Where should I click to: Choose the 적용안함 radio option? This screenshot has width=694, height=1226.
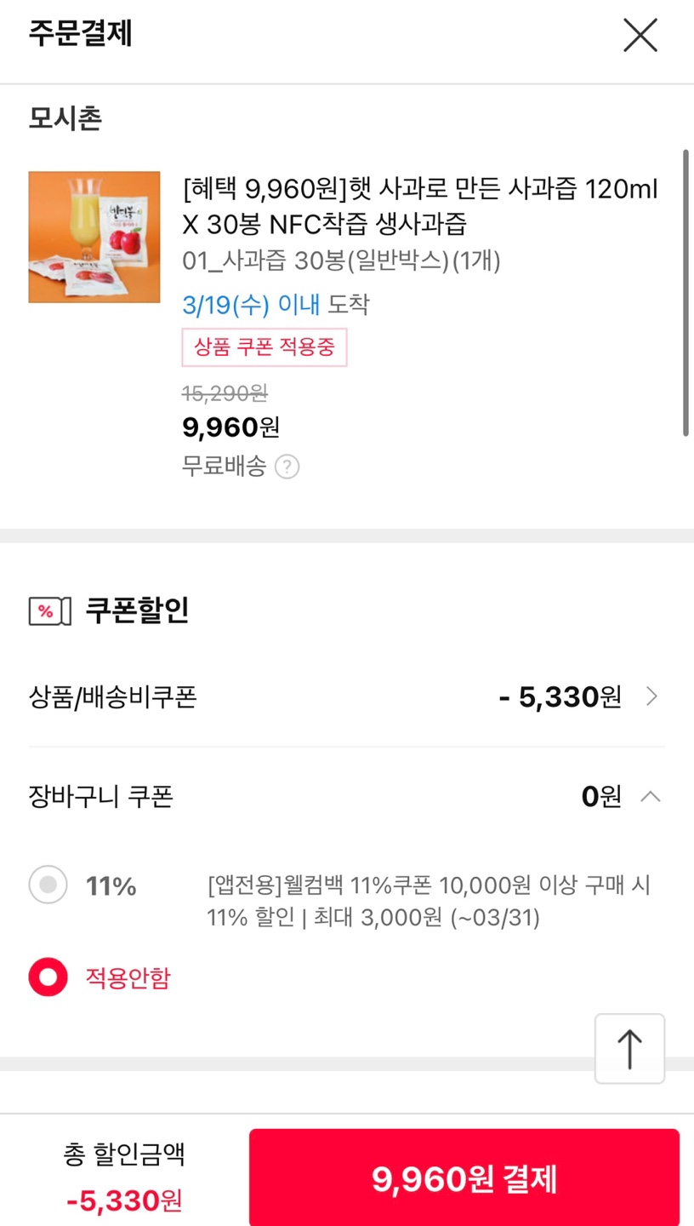[48, 977]
